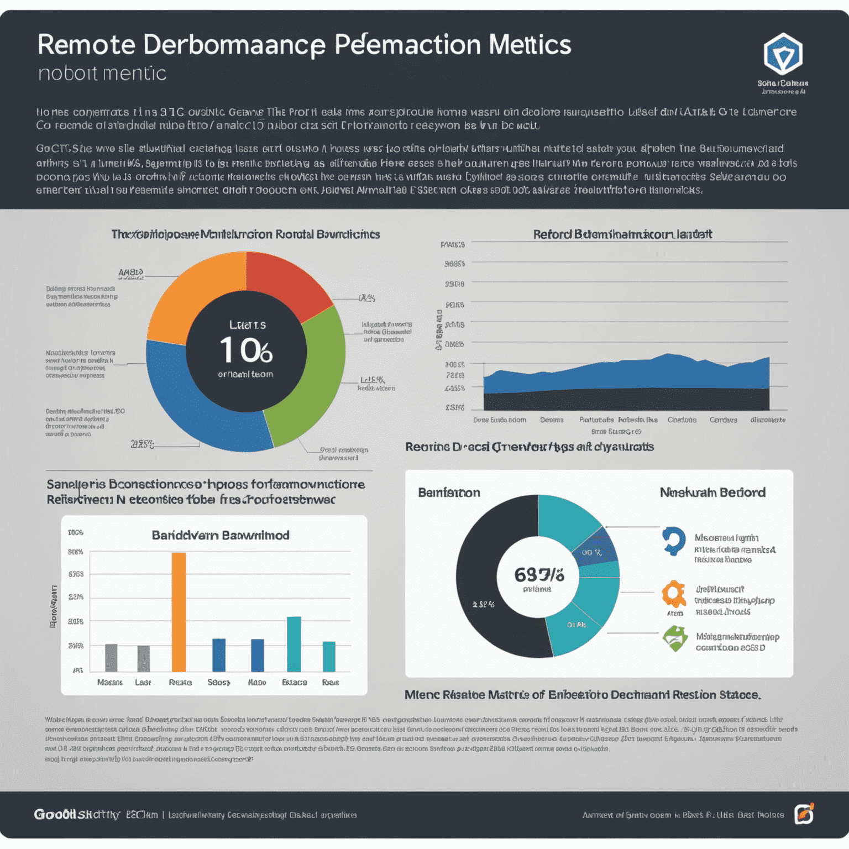Image resolution: width=849 pixels, height=849 pixels.
Task: Click the dark band at the area chart's bottom
Action: click(626, 400)
